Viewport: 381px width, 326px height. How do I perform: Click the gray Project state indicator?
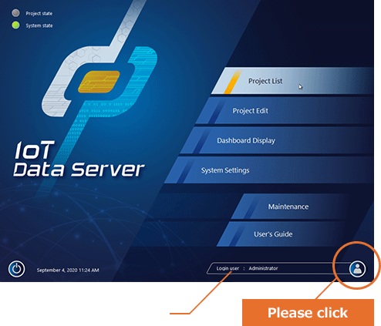[x=15, y=13]
